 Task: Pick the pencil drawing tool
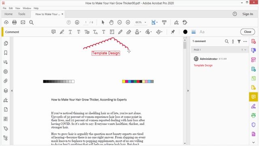[x=120, y=32]
